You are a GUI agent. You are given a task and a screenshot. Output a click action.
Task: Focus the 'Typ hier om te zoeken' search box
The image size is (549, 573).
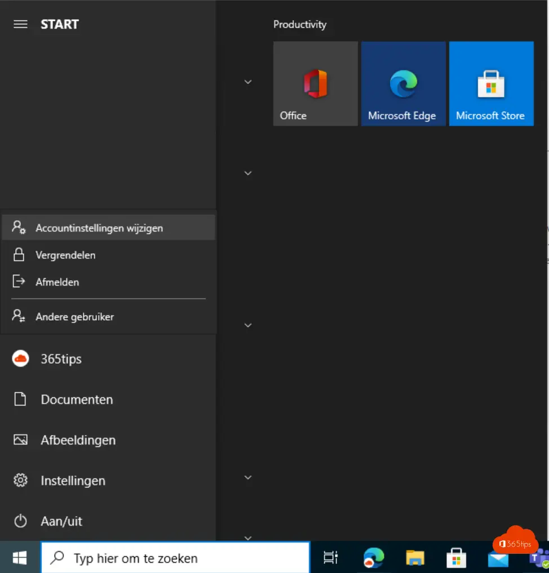[175, 558]
